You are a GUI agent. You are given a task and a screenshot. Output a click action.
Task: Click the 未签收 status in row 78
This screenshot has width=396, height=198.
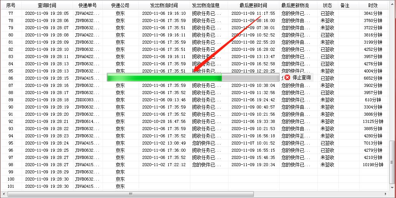327,20
